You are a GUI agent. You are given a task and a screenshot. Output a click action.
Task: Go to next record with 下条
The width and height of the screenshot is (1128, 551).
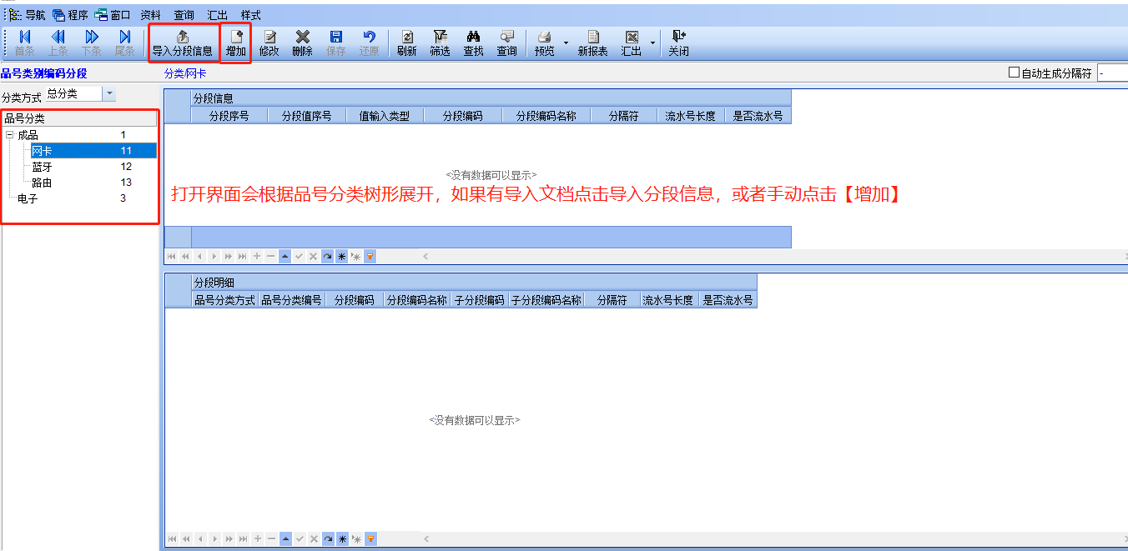coord(92,43)
